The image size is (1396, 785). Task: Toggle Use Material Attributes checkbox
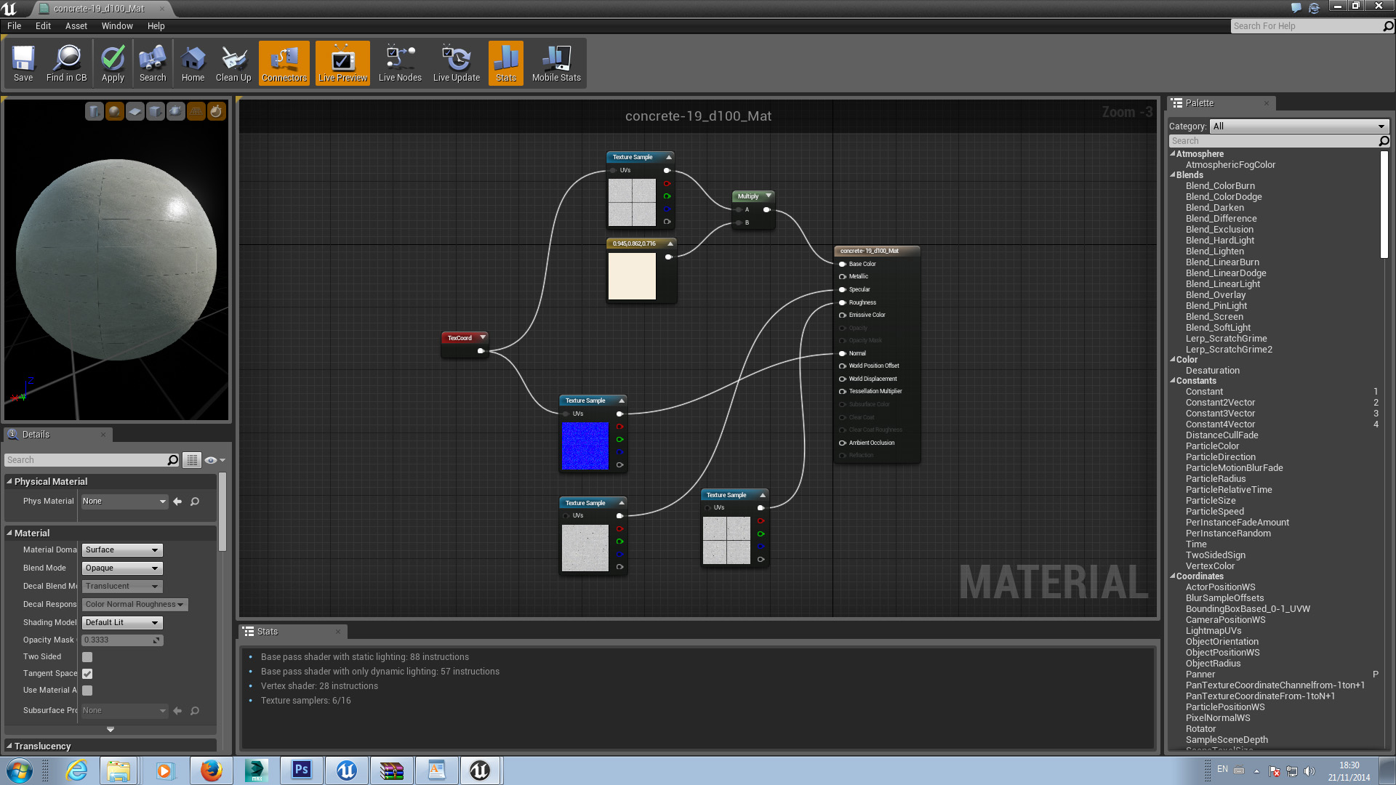click(87, 689)
